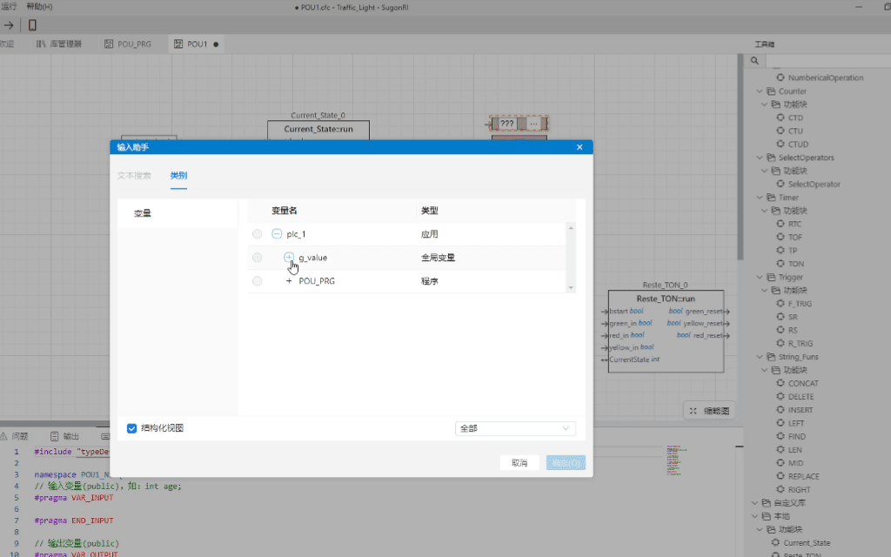Image resolution: width=891 pixels, height=557 pixels.
Task: Switch to the 文本搜索 tab
Action: point(135,176)
